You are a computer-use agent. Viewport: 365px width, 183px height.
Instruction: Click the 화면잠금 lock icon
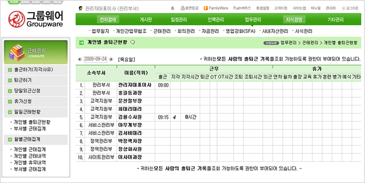pyautogui.click(x=182, y=8)
